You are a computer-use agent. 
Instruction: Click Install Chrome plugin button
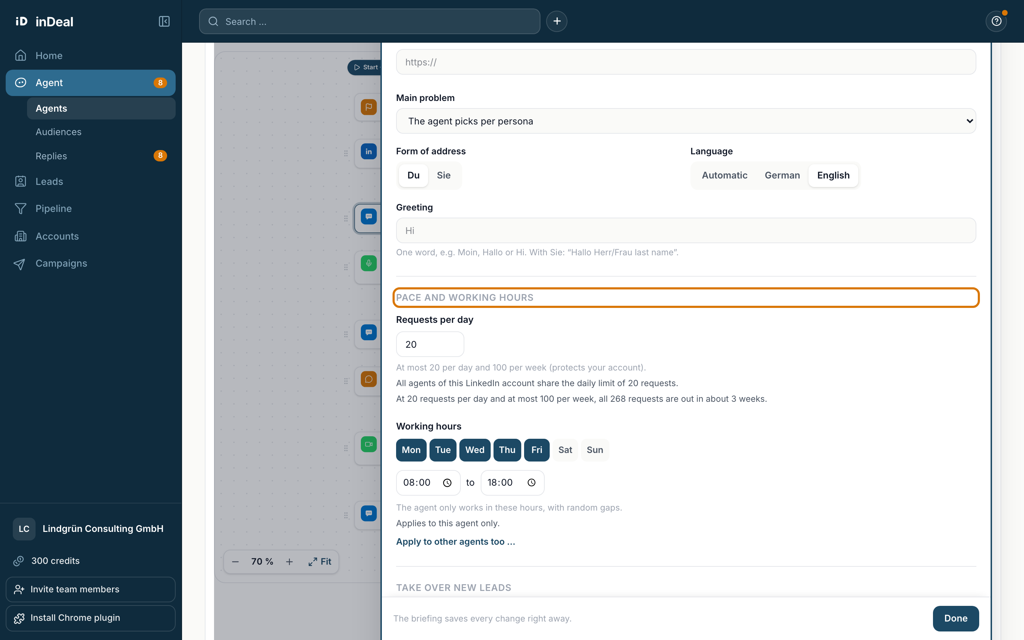91,618
